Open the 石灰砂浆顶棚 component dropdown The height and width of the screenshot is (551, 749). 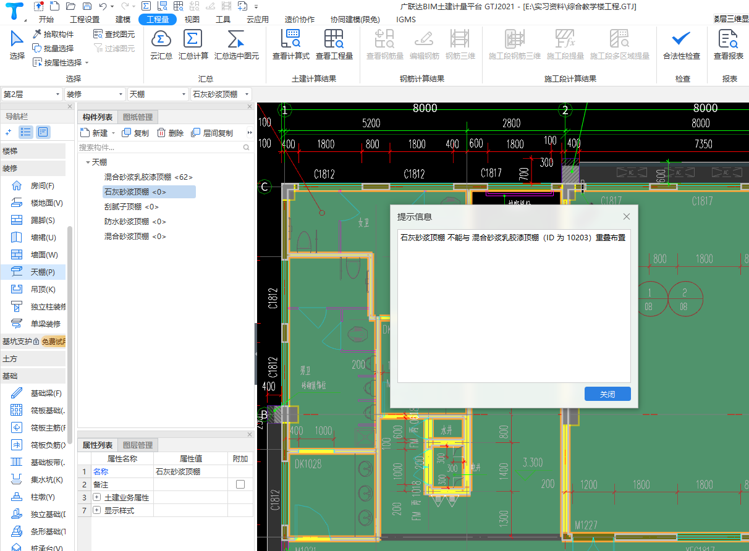pos(221,94)
